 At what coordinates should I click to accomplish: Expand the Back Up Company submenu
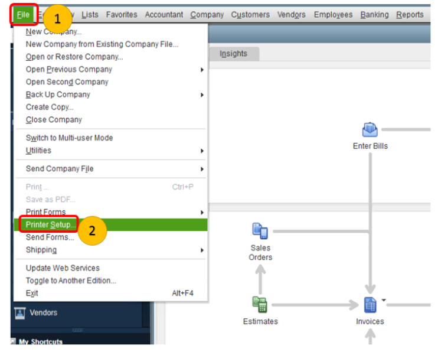click(202, 94)
